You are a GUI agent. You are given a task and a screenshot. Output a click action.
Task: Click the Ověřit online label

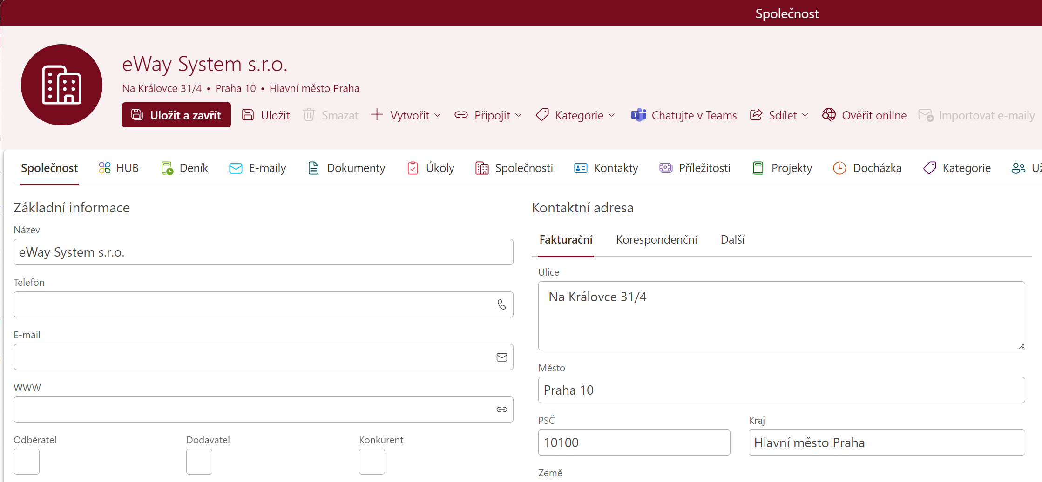pos(874,115)
